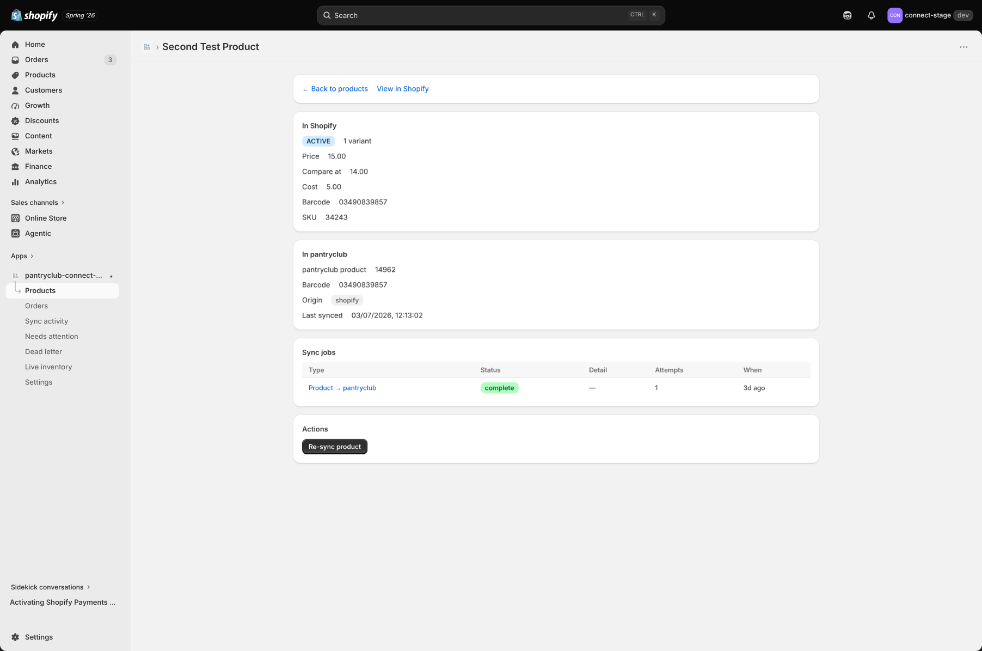Viewport: 982px width, 651px height.
Task: Click the Settings gear icon
Action: [15, 637]
